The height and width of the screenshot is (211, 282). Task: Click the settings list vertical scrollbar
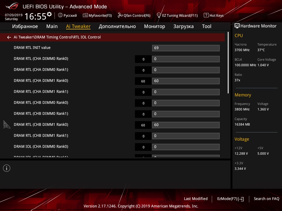click(228, 63)
